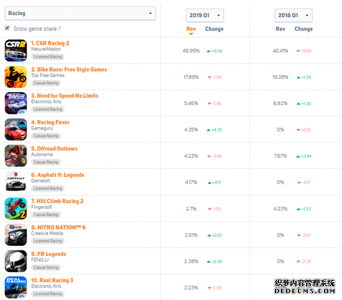The width and height of the screenshot is (342, 300).
Task: Click Licensed Racing tag under NITRO NATION 6
Action: coord(48,241)
